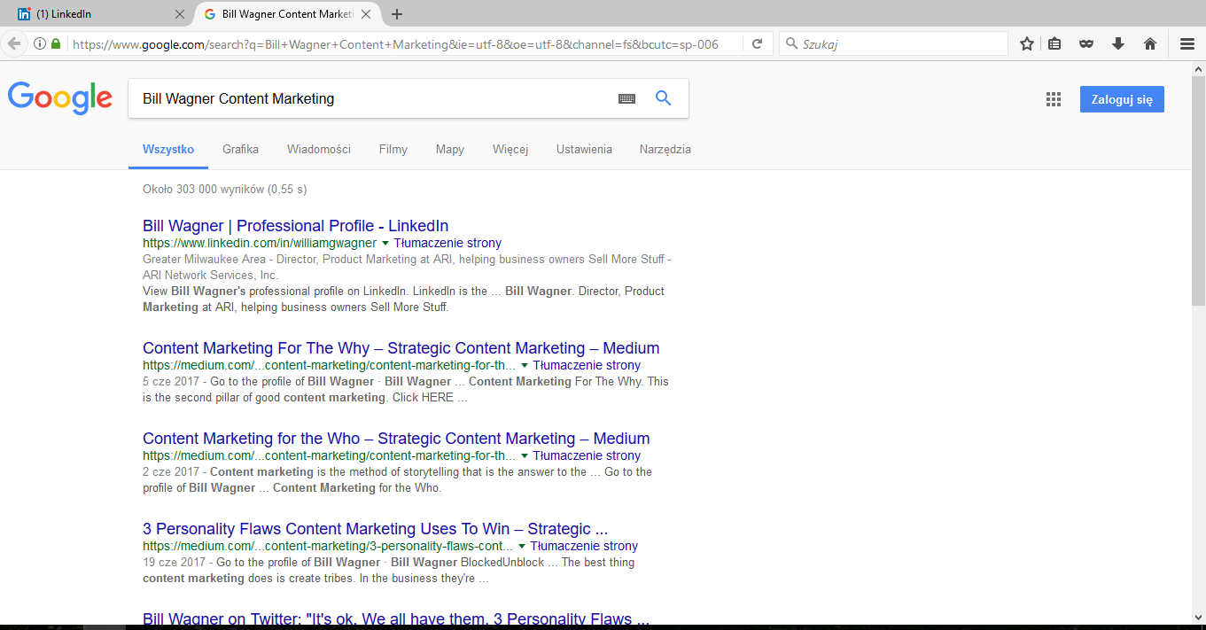Click the 'Greater Milwaukee Area' snippet line
1206x630 pixels.
[x=407, y=268]
